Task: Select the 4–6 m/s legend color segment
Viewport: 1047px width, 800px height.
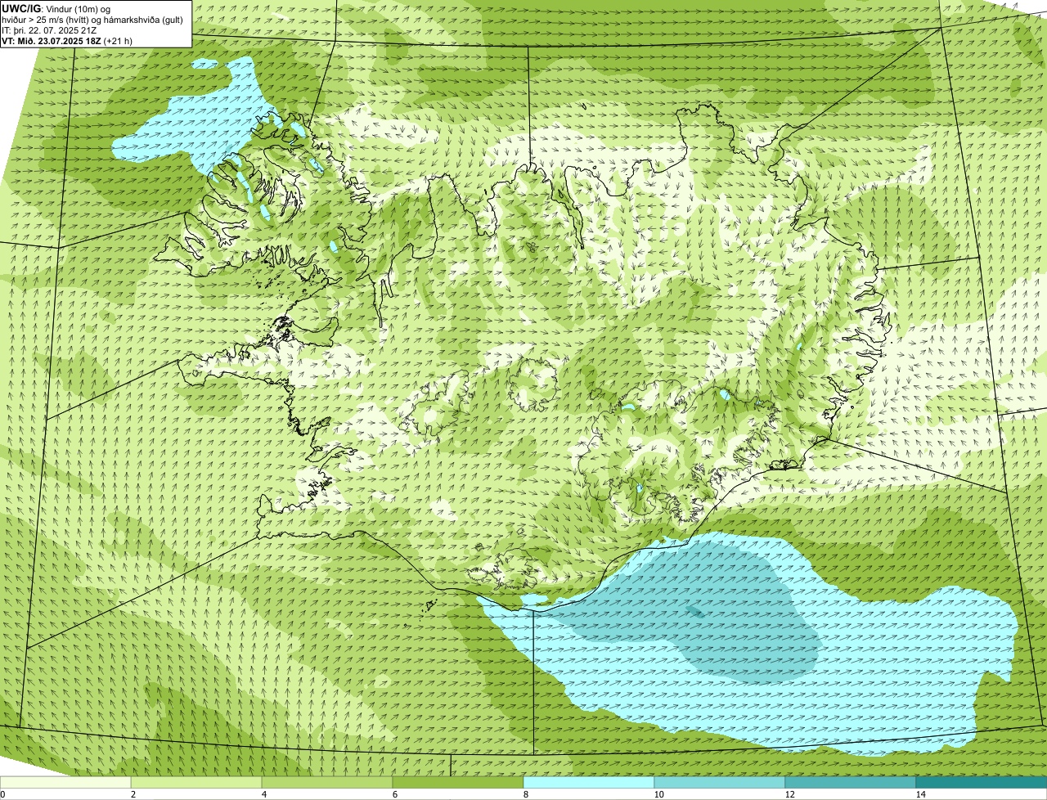Action: point(327,782)
